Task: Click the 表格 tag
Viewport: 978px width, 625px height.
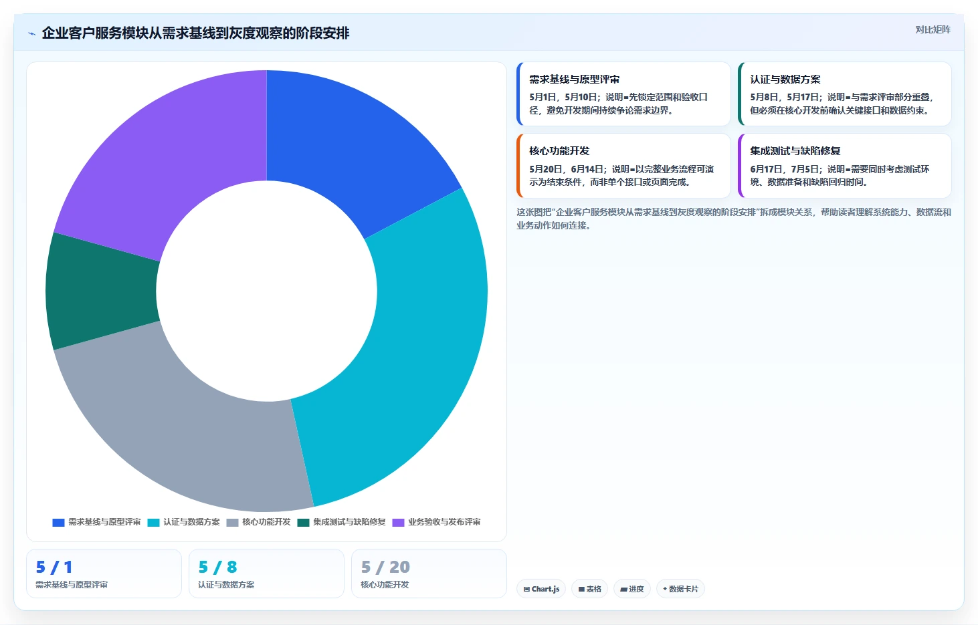Action: click(589, 589)
